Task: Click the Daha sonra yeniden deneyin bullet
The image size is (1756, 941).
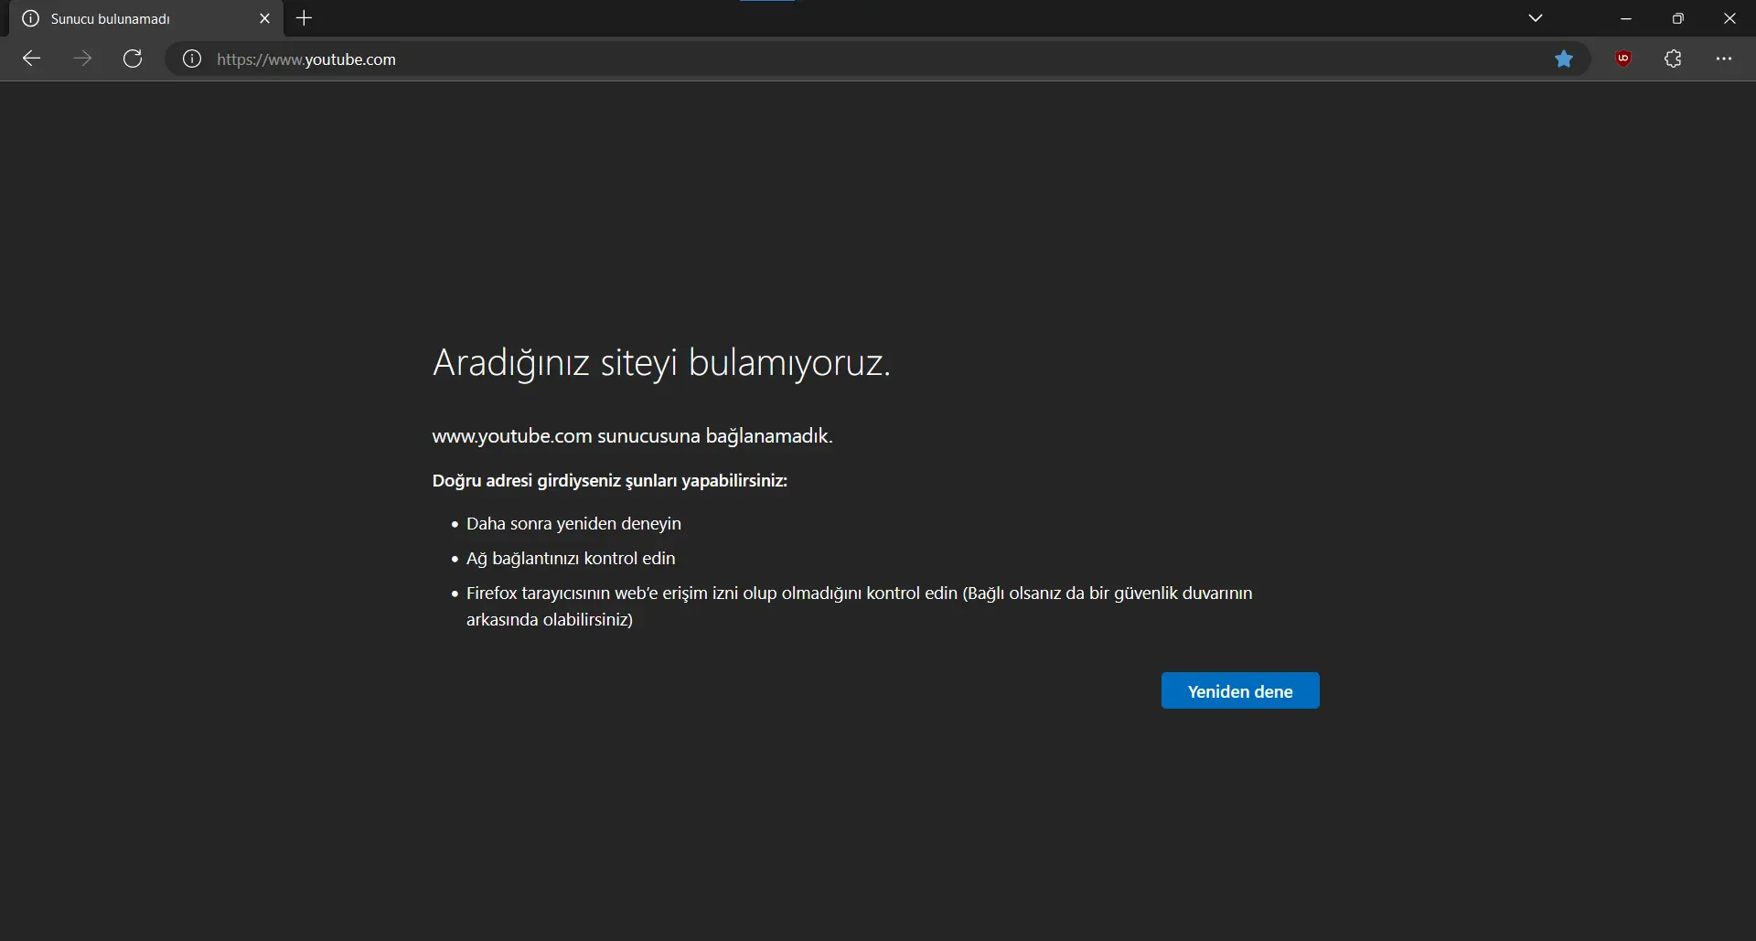Action: (573, 524)
